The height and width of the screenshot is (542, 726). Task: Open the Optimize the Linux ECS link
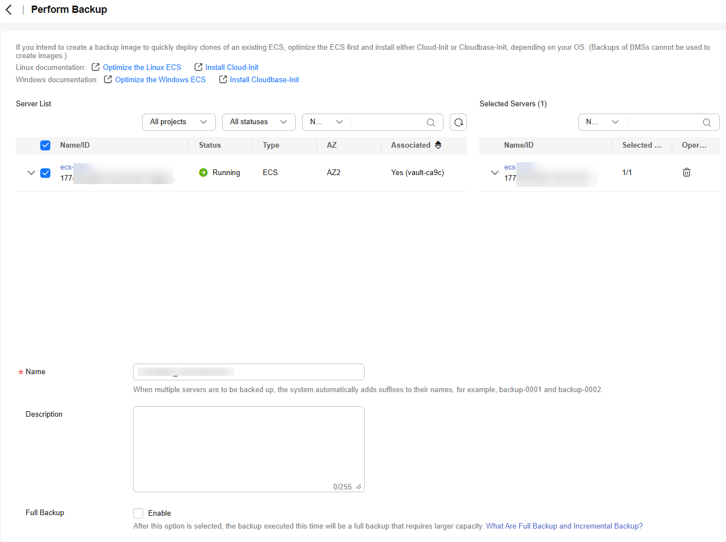point(142,67)
